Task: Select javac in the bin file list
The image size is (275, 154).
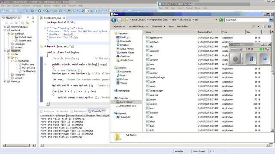Action: 152,68
